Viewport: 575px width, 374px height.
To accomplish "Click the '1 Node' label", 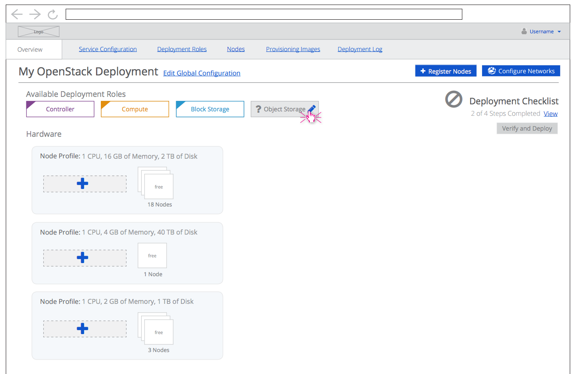I will pyautogui.click(x=153, y=274).
